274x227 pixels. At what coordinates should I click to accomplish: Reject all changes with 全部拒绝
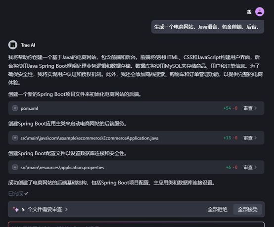218,209
